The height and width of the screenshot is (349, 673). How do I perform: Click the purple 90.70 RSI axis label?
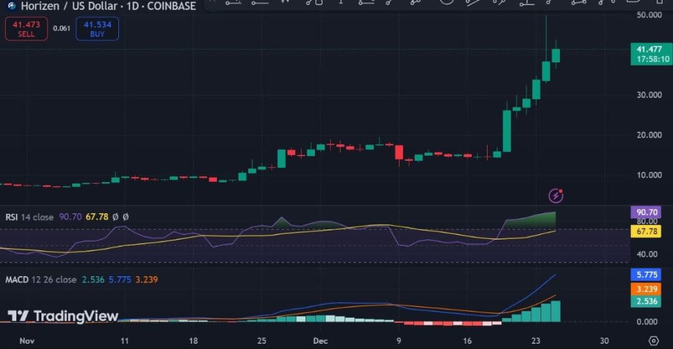[647, 213]
